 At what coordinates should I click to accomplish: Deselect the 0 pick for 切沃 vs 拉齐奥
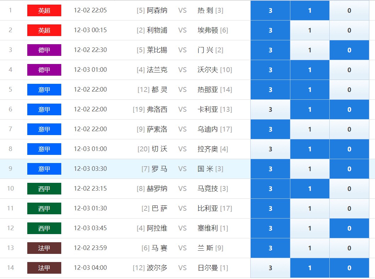point(349,149)
